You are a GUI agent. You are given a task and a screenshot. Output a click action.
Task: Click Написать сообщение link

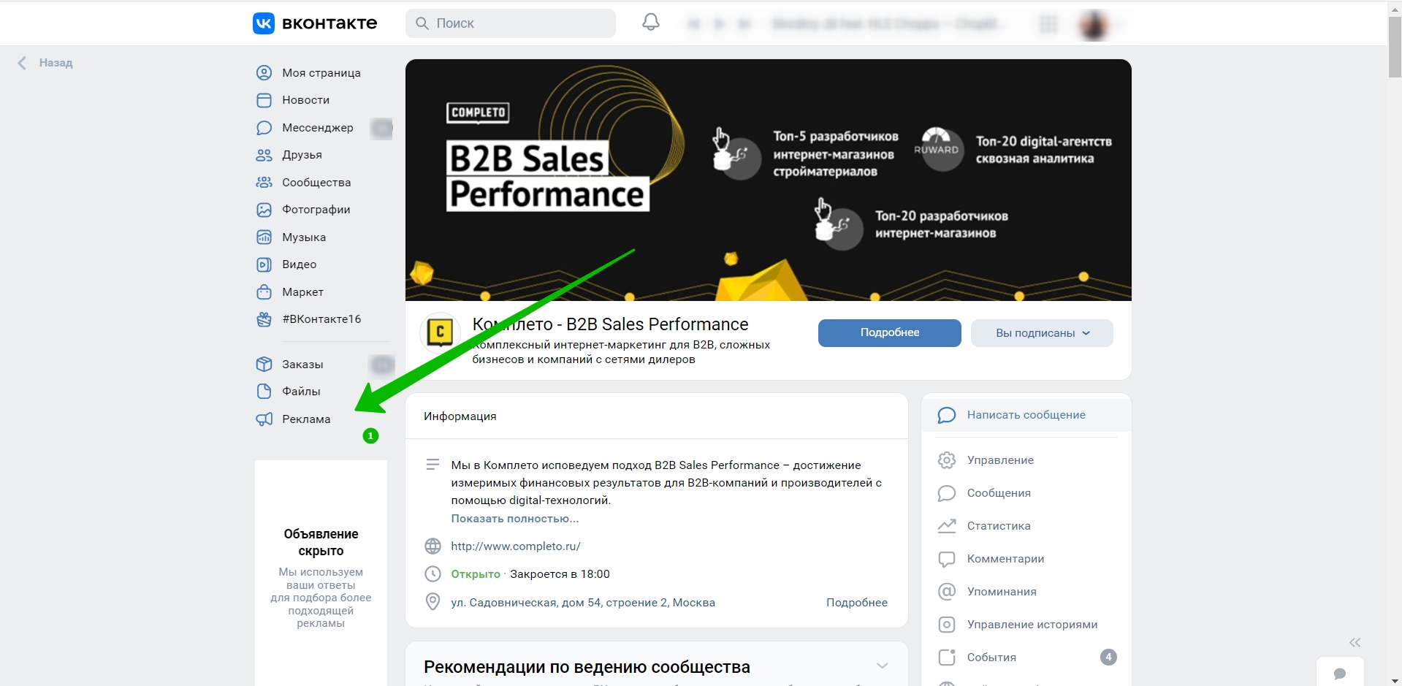1026,415
